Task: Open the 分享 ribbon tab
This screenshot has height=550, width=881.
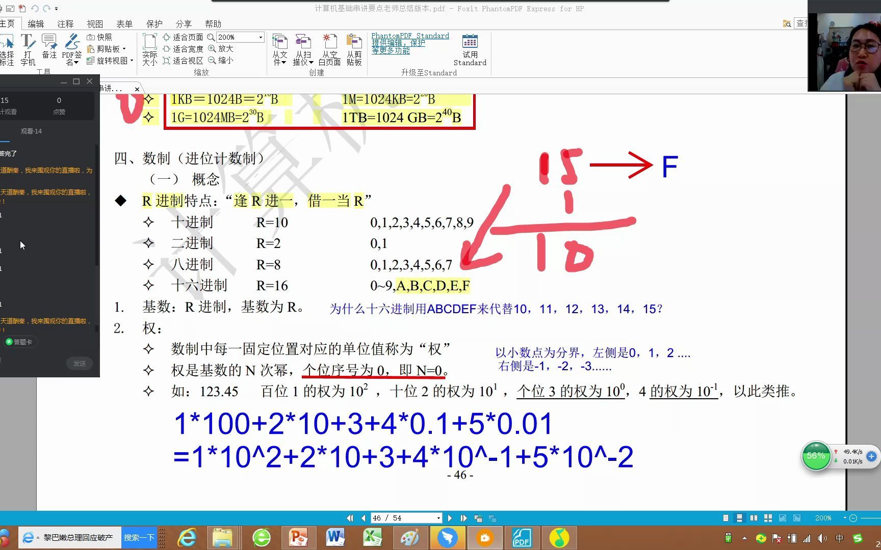Action: [x=184, y=24]
